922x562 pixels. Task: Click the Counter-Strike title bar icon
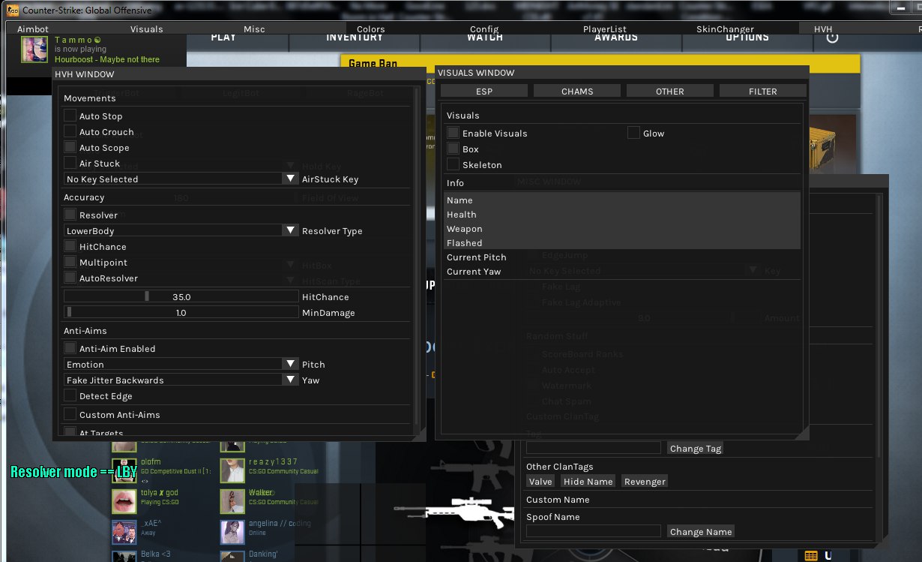(13, 11)
